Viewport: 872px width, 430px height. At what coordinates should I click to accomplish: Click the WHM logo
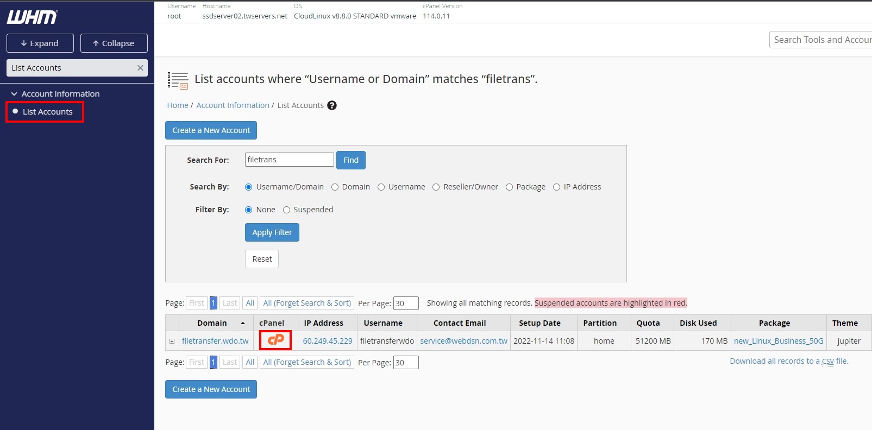point(32,17)
